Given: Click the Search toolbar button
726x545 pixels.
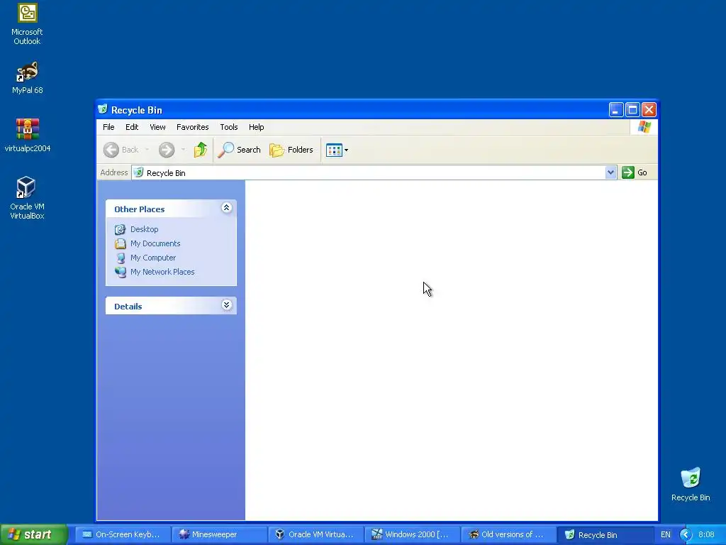Looking at the screenshot, I should pos(240,150).
